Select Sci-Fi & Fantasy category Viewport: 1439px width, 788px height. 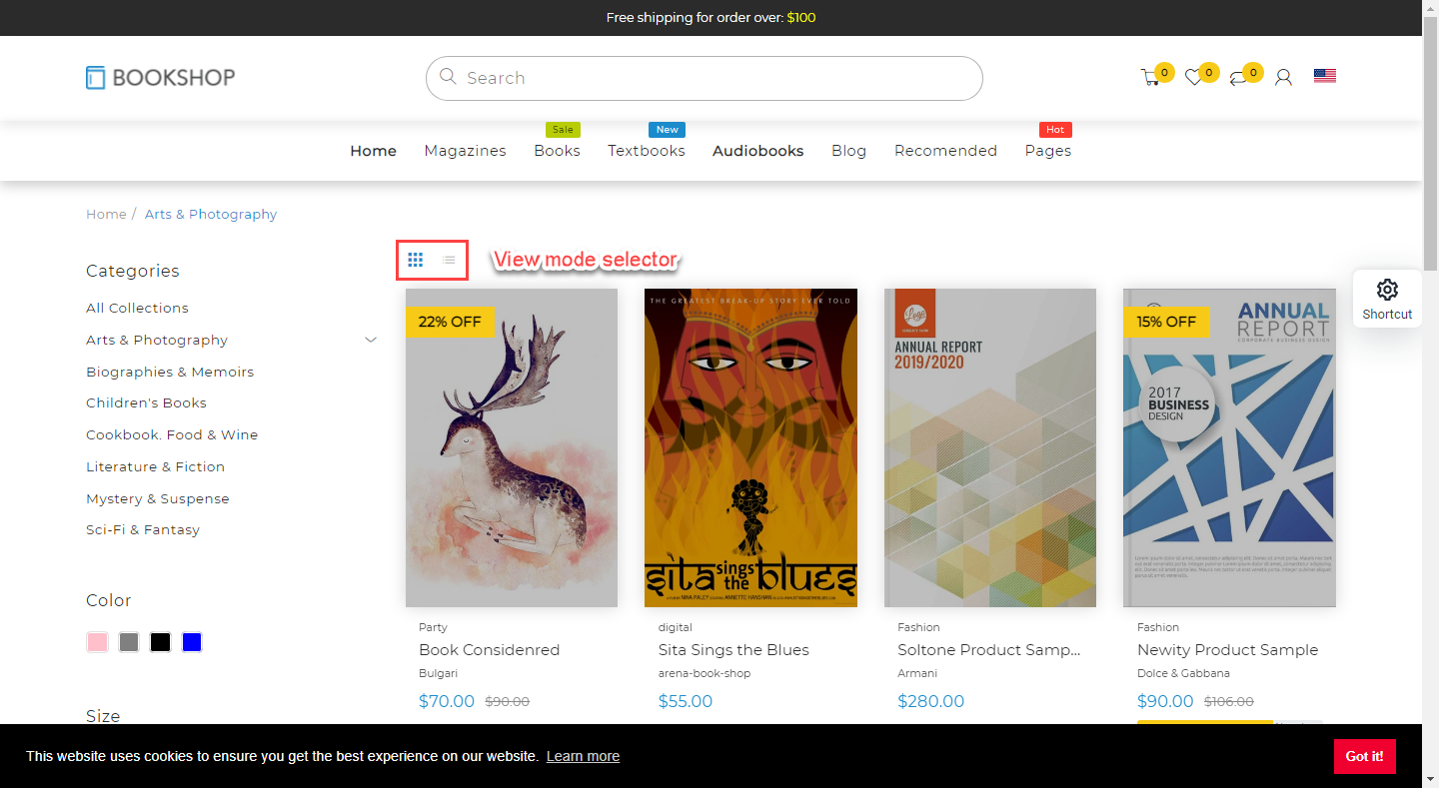point(143,529)
